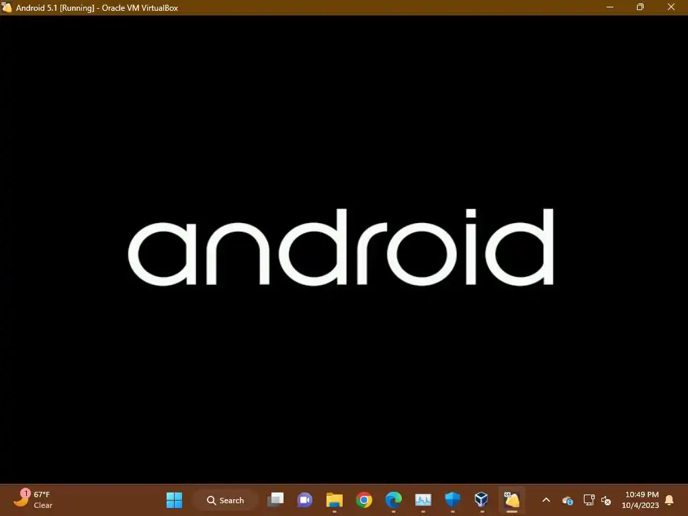Close the Android 5.1 VirtualBox window
This screenshot has width=688, height=516.
tap(671, 7)
